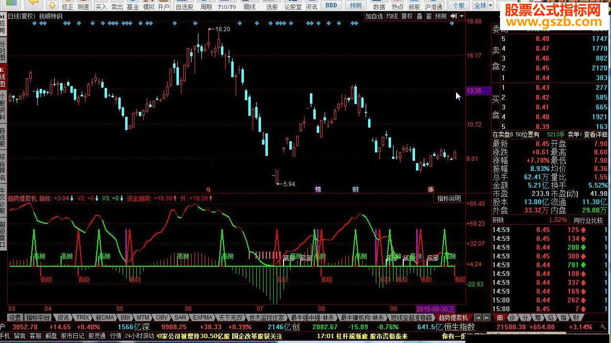Screen dimensions: 611x343
Task: Select MTM indicator tab
Action: tap(143, 317)
